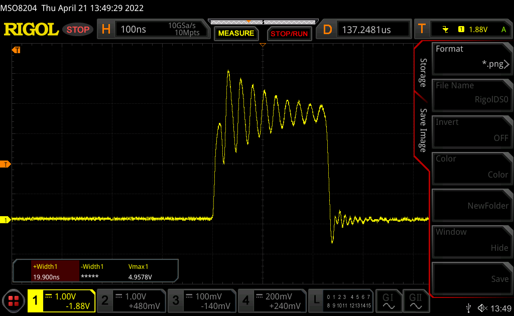Toggle Invert OFF setting
Screen dimensions: 514x316
point(472,132)
